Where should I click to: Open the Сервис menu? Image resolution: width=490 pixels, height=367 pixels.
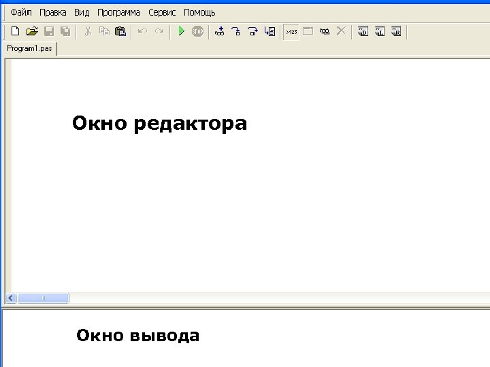pyautogui.click(x=162, y=12)
